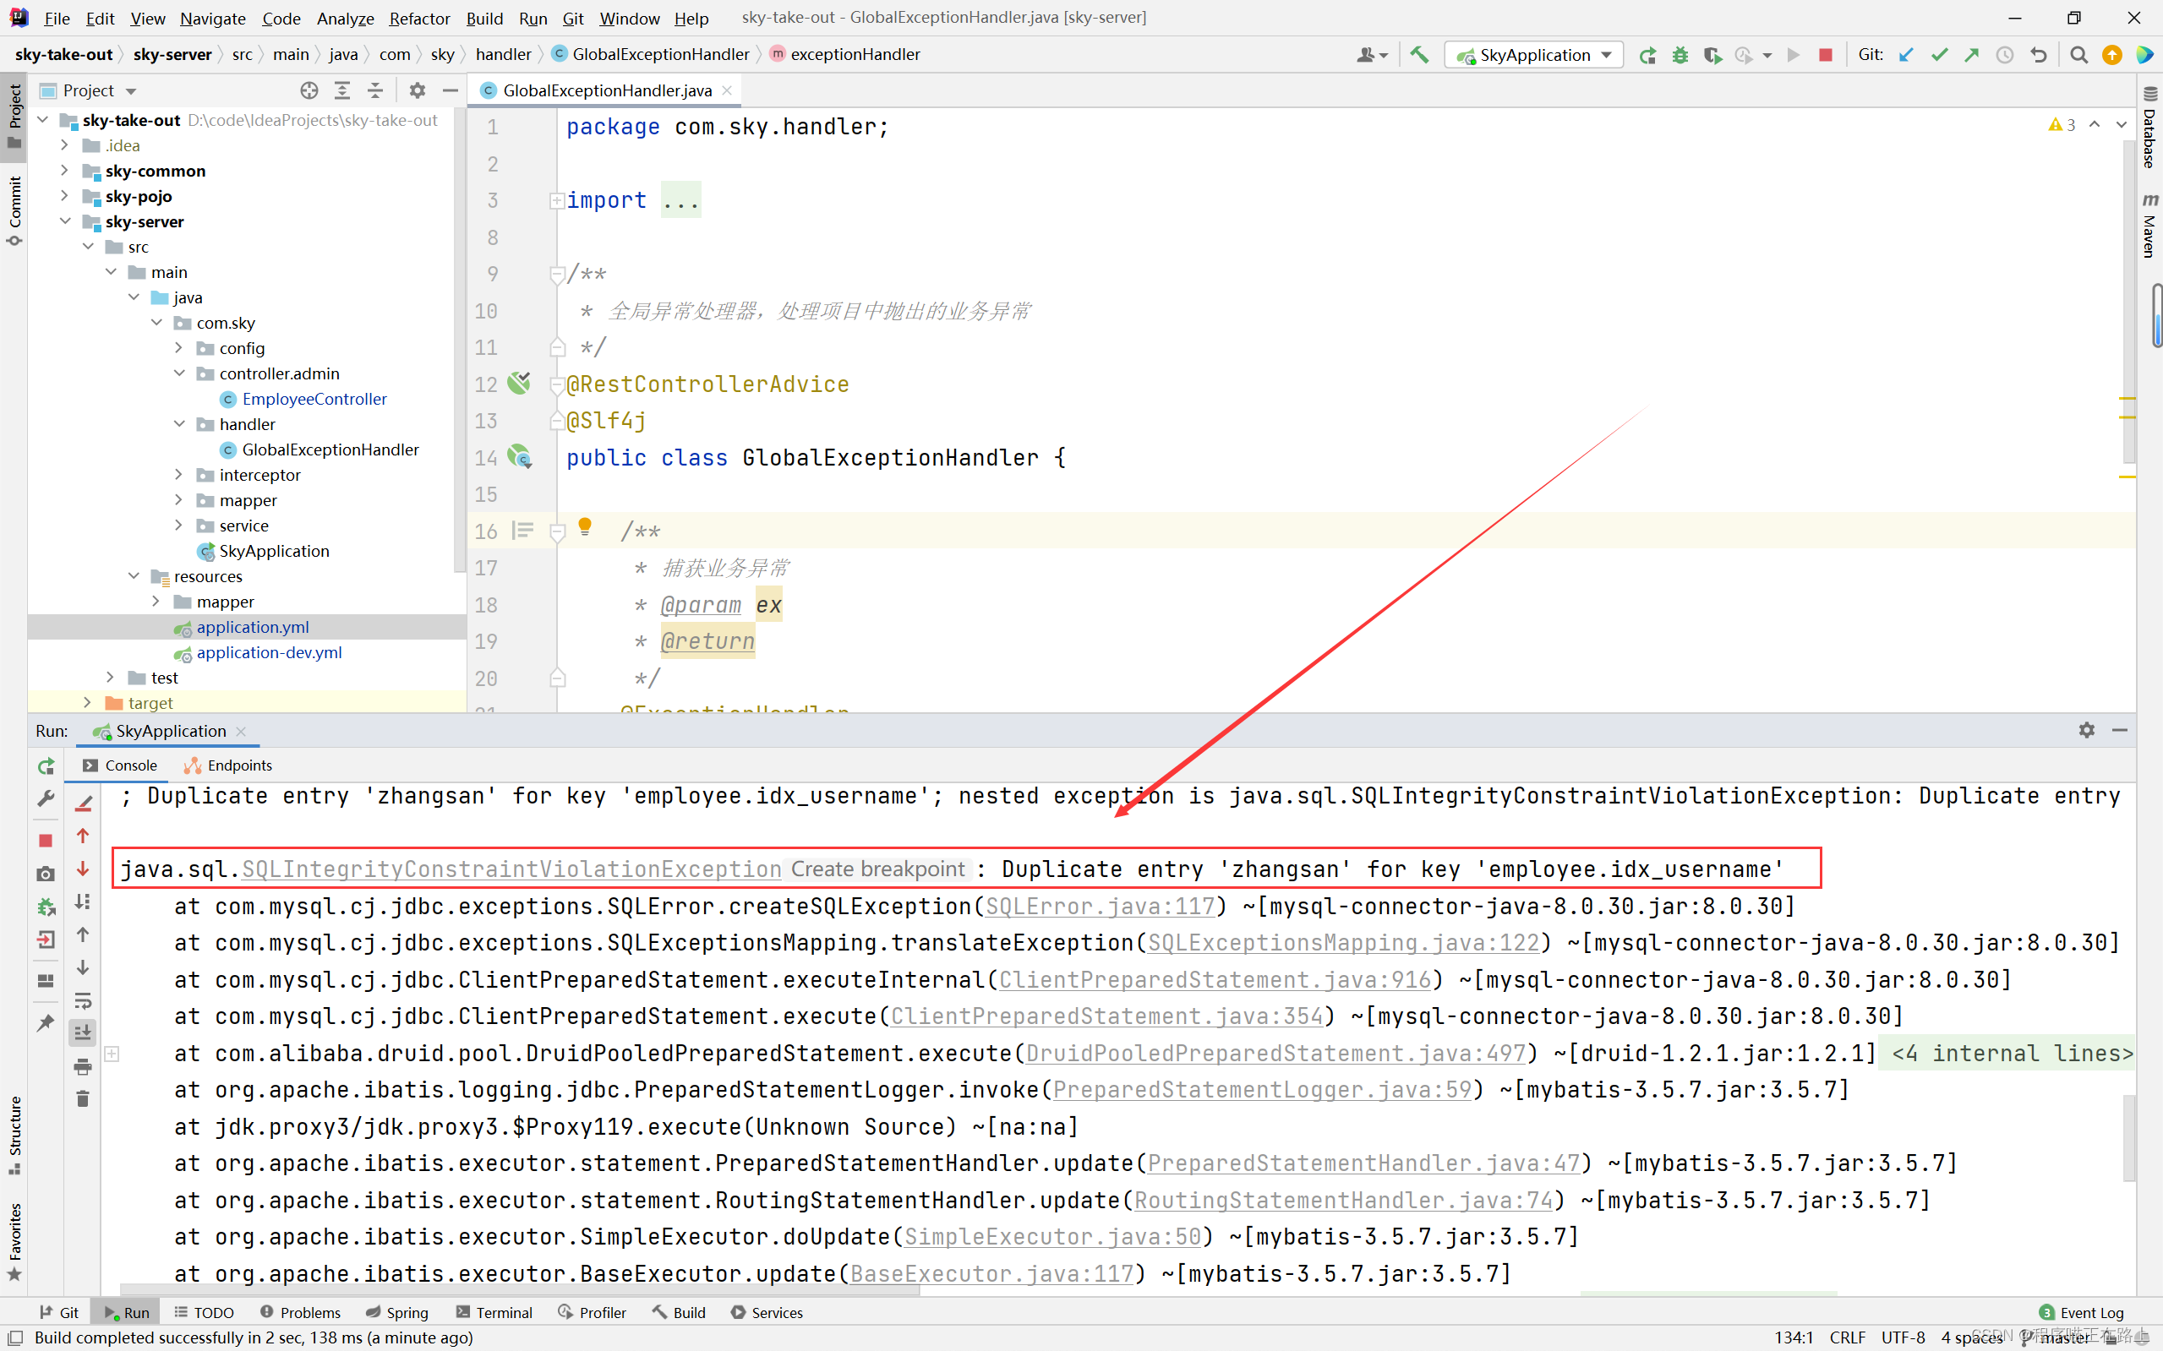Stop the running application in toolbar
Screen dimensions: 2163x1351
pyautogui.click(x=1825, y=55)
